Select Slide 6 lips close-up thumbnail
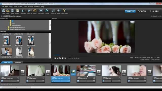162x91 pixels. click(137, 71)
